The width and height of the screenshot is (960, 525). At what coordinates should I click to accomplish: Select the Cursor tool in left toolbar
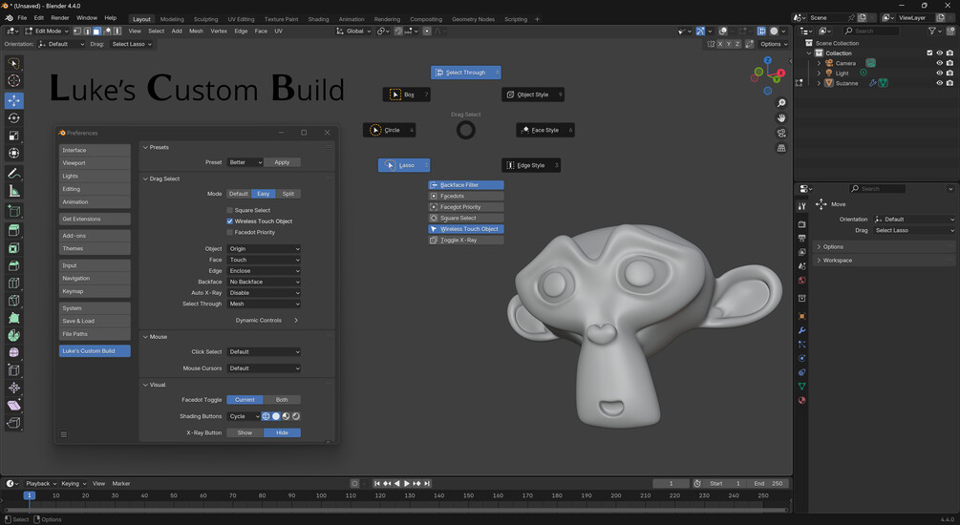pos(13,81)
